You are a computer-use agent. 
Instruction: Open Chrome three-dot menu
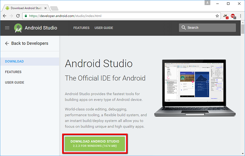(x=240, y=16)
